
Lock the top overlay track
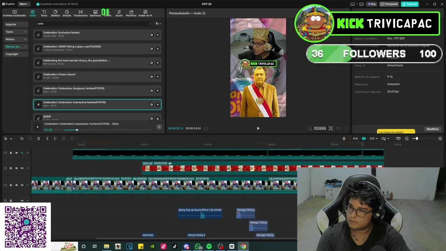[10, 153]
